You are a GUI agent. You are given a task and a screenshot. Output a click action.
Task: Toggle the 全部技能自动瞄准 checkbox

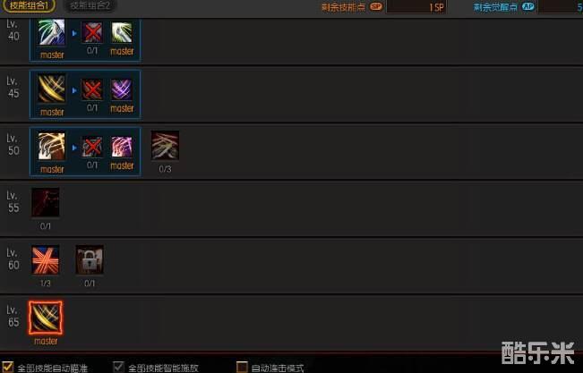tap(7, 367)
